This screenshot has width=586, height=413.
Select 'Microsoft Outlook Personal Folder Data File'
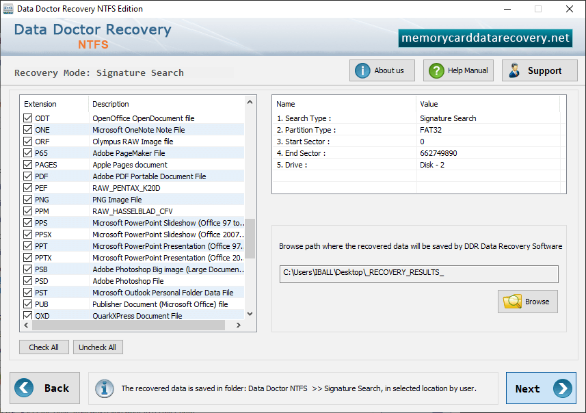click(x=163, y=292)
